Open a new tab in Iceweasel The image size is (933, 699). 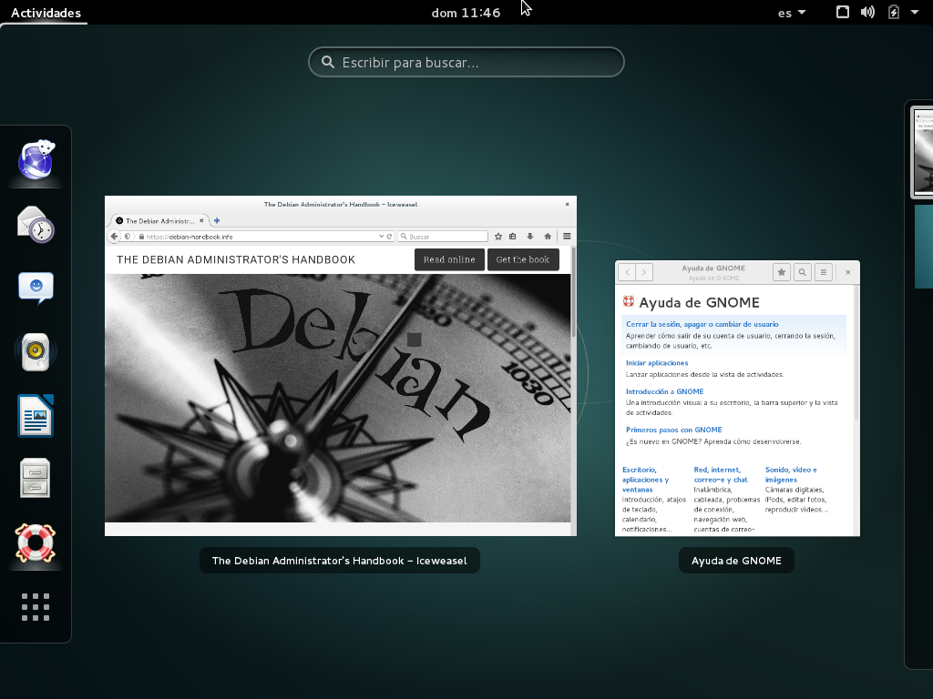[x=217, y=220]
